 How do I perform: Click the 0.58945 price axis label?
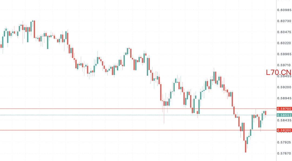284,98
